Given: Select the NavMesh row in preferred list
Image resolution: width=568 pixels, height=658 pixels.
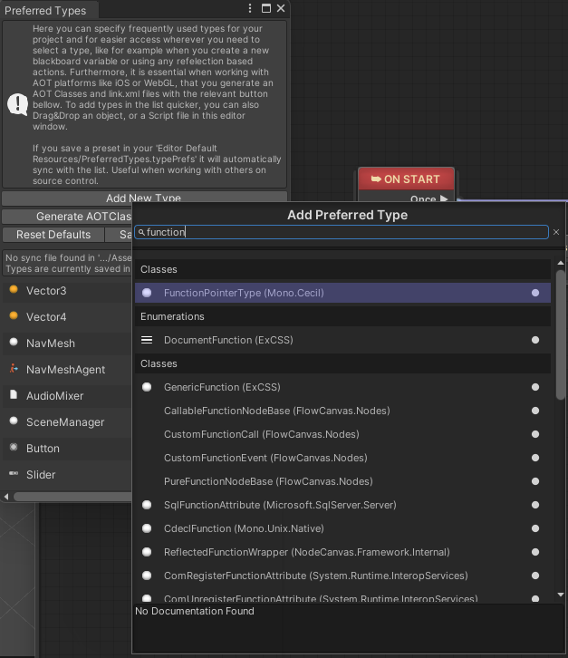Looking at the screenshot, I should pyautogui.click(x=67, y=344).
